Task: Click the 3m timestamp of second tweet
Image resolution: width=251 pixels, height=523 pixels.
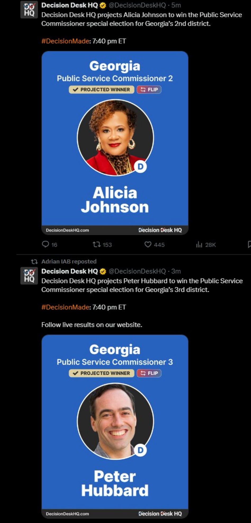Action: point(176,271)
